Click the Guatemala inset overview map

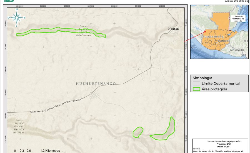[219, 32]
